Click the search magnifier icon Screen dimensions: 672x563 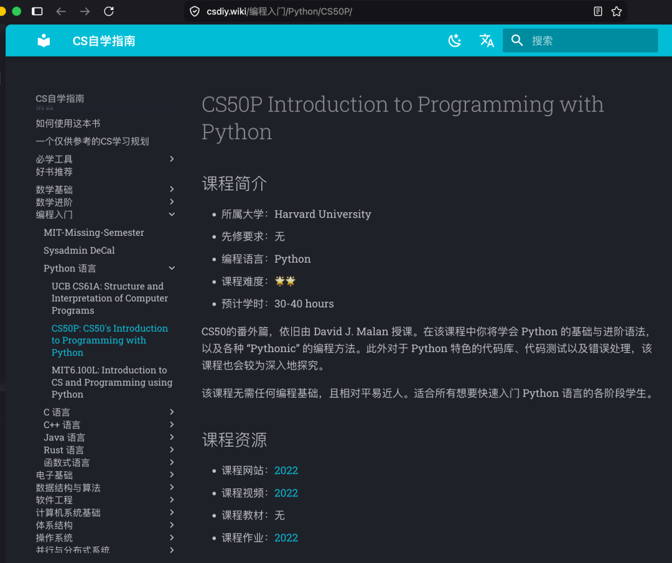pos(517,40)
